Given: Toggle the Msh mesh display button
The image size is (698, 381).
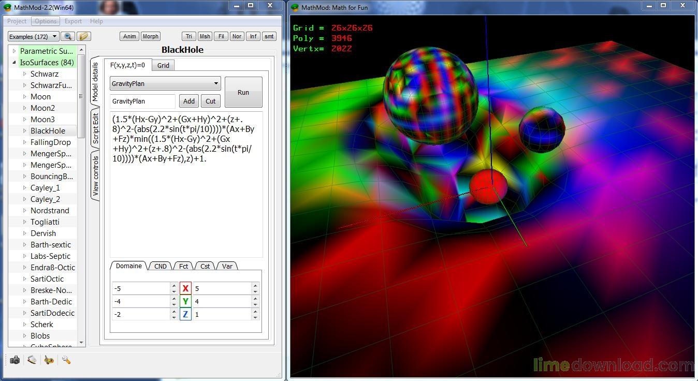Looking at the screenshot, I should (205, 36).
